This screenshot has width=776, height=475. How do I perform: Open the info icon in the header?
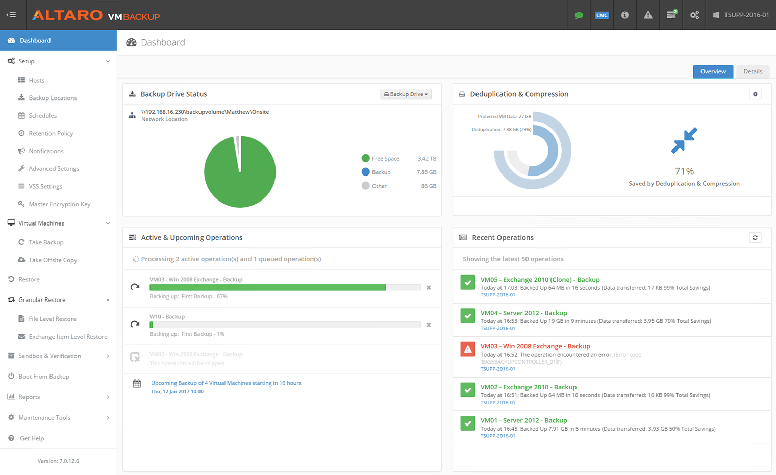pos(624,15)
